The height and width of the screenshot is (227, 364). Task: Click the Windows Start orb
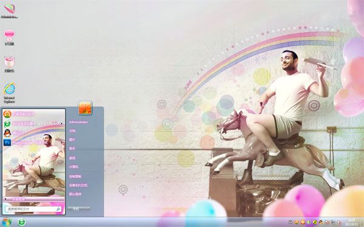coord(6,222)
